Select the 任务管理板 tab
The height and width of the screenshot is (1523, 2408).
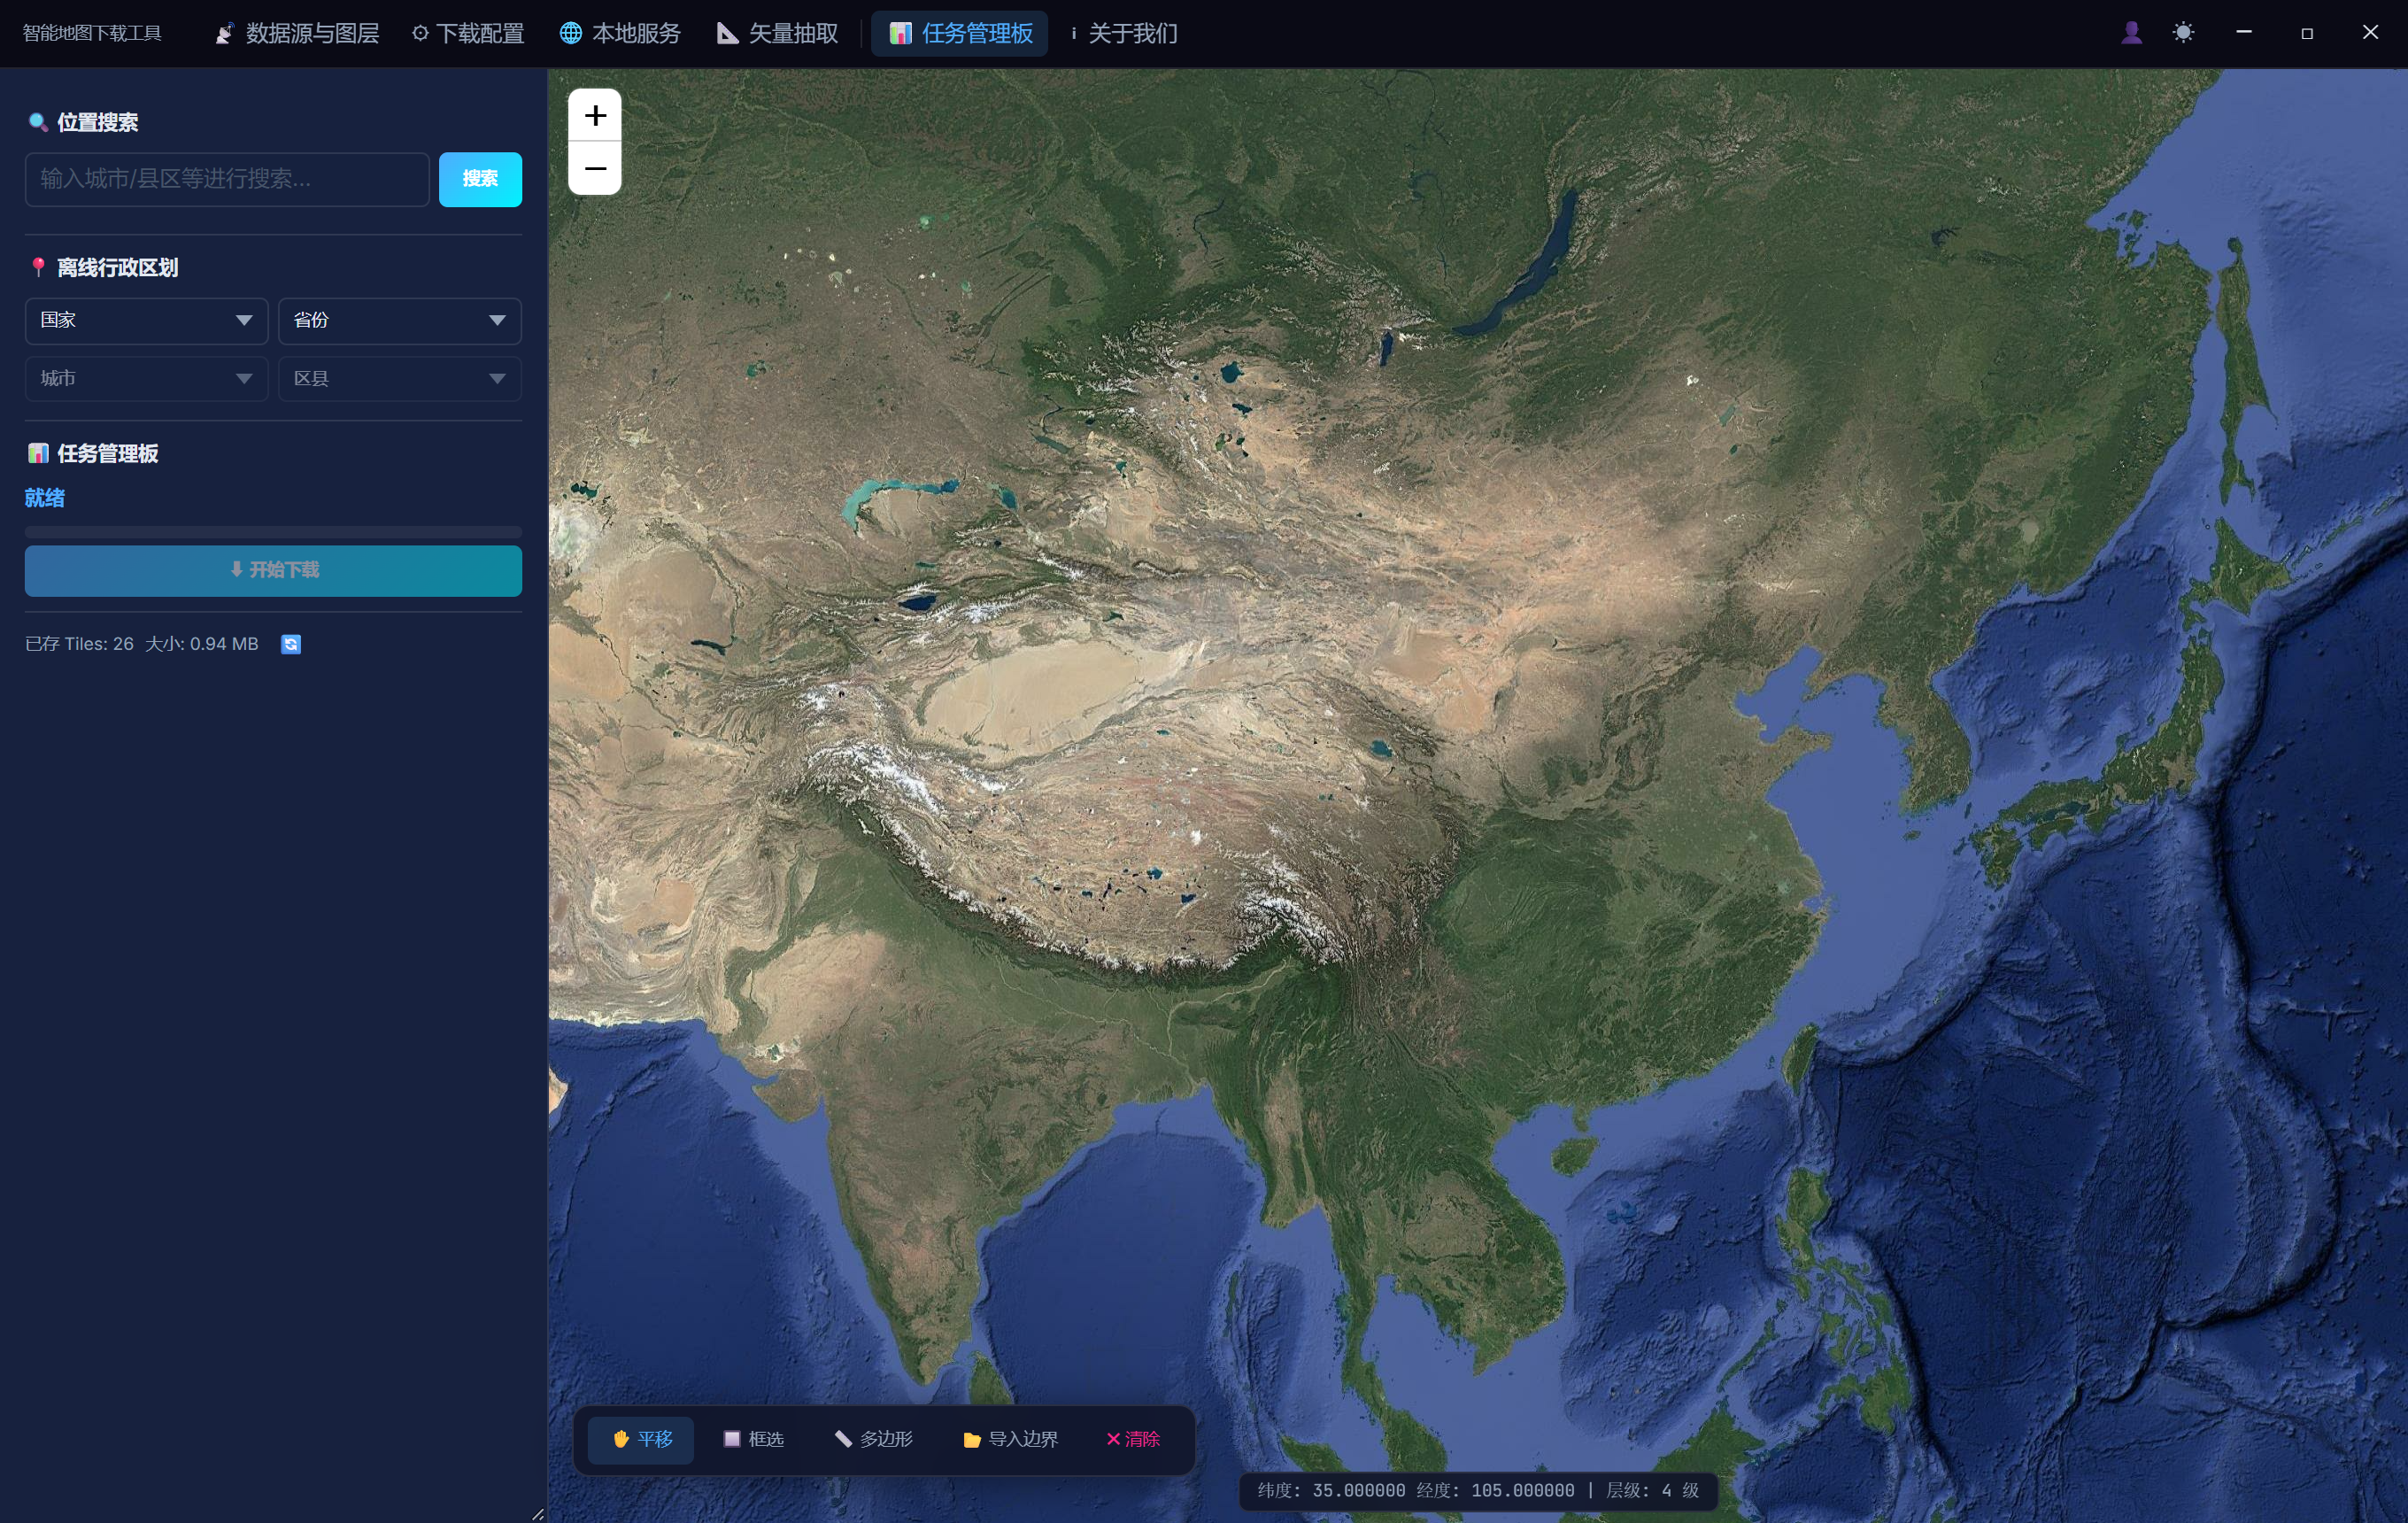click(x=960, y=34)
